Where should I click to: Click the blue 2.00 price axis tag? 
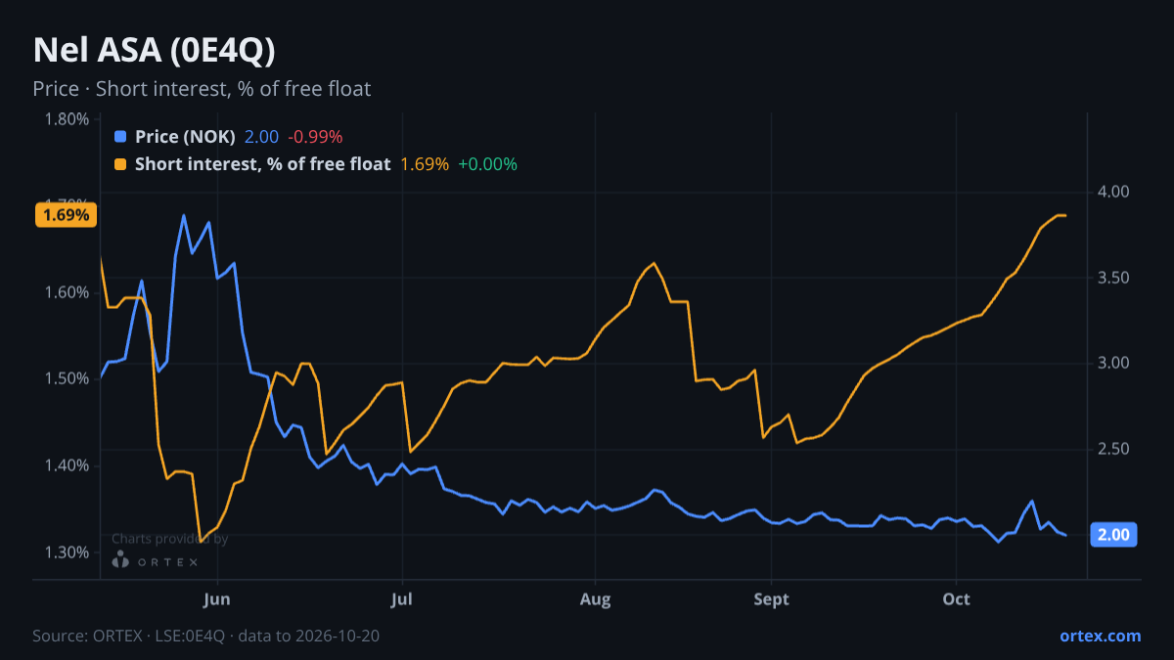pyautogui.click(x=1113, y=535)
